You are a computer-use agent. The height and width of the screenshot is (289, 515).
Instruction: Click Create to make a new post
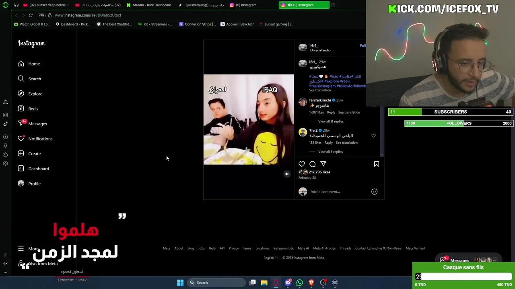29,154
